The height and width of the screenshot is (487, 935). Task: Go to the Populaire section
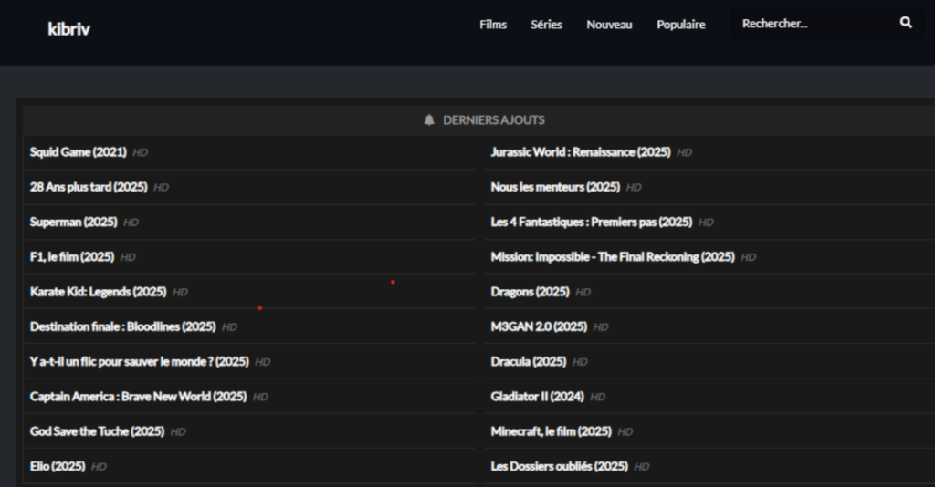coord(680,25)
